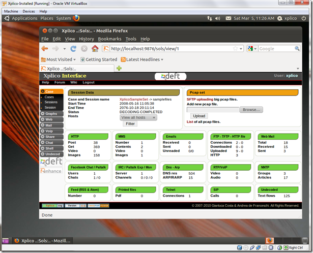Screen dimensions: 313x253
Task: Click the Firefox back arrow button
Action: tap(45, 49)
